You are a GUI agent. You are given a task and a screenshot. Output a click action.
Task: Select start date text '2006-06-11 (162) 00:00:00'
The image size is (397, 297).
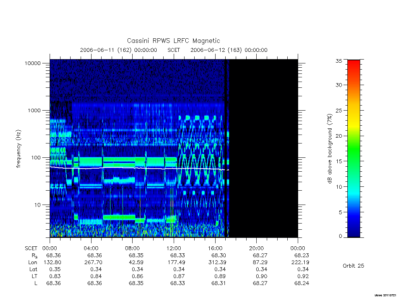(x=119, y=50)
